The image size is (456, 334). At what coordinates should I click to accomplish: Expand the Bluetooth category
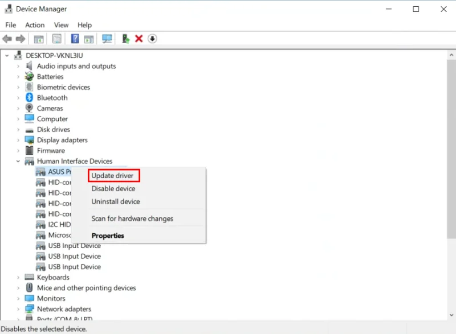coord(18,97)
